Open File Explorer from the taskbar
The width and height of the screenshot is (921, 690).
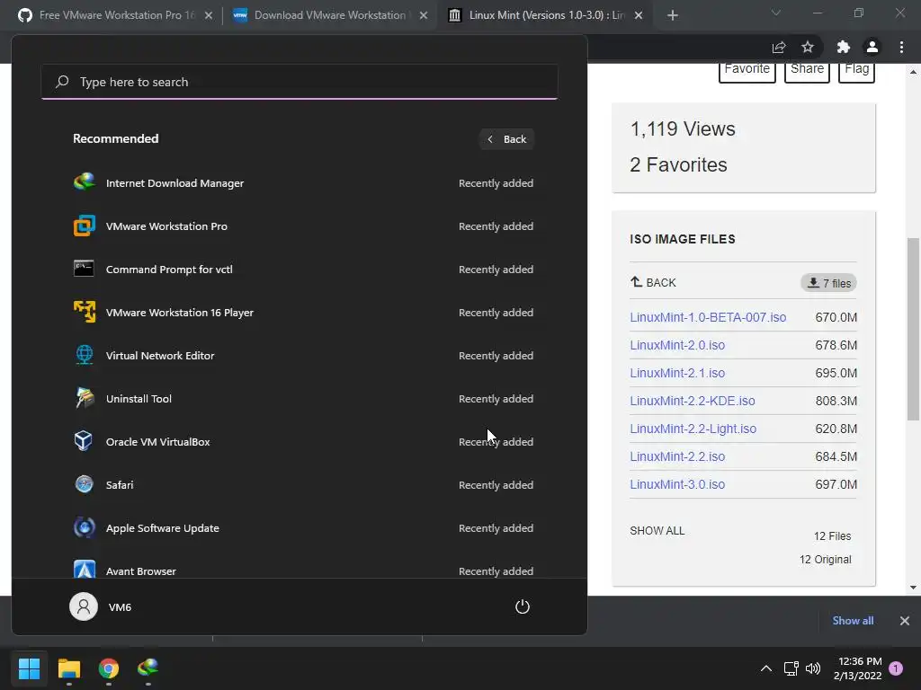coord(68,668)
